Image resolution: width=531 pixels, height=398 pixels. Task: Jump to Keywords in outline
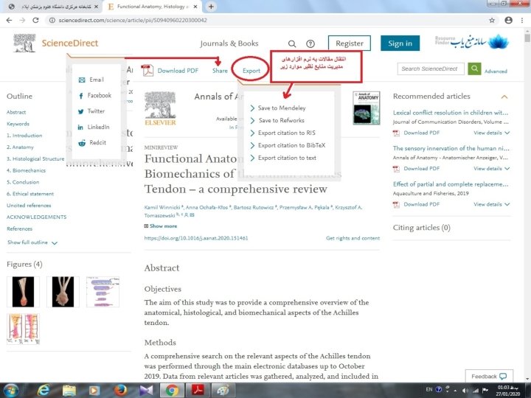click(x=18, y=124)
